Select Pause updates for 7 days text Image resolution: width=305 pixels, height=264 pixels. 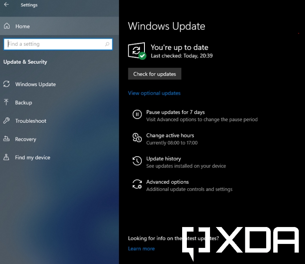pyautogui.click(x=175, y=112)
